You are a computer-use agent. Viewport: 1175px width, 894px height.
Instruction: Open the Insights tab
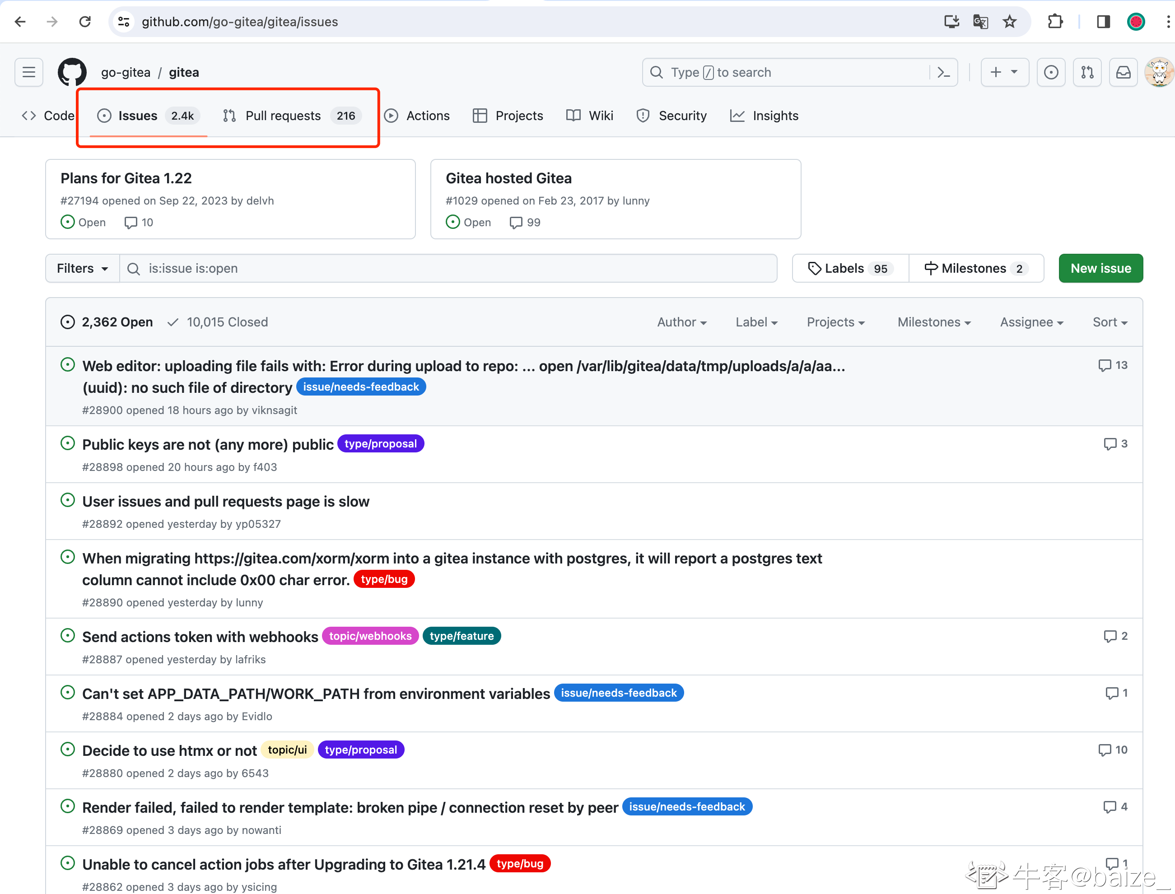tap(764, 116)
